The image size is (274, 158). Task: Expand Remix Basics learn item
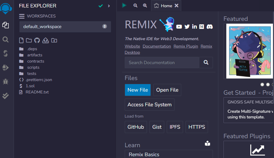(x=169, y=154)
